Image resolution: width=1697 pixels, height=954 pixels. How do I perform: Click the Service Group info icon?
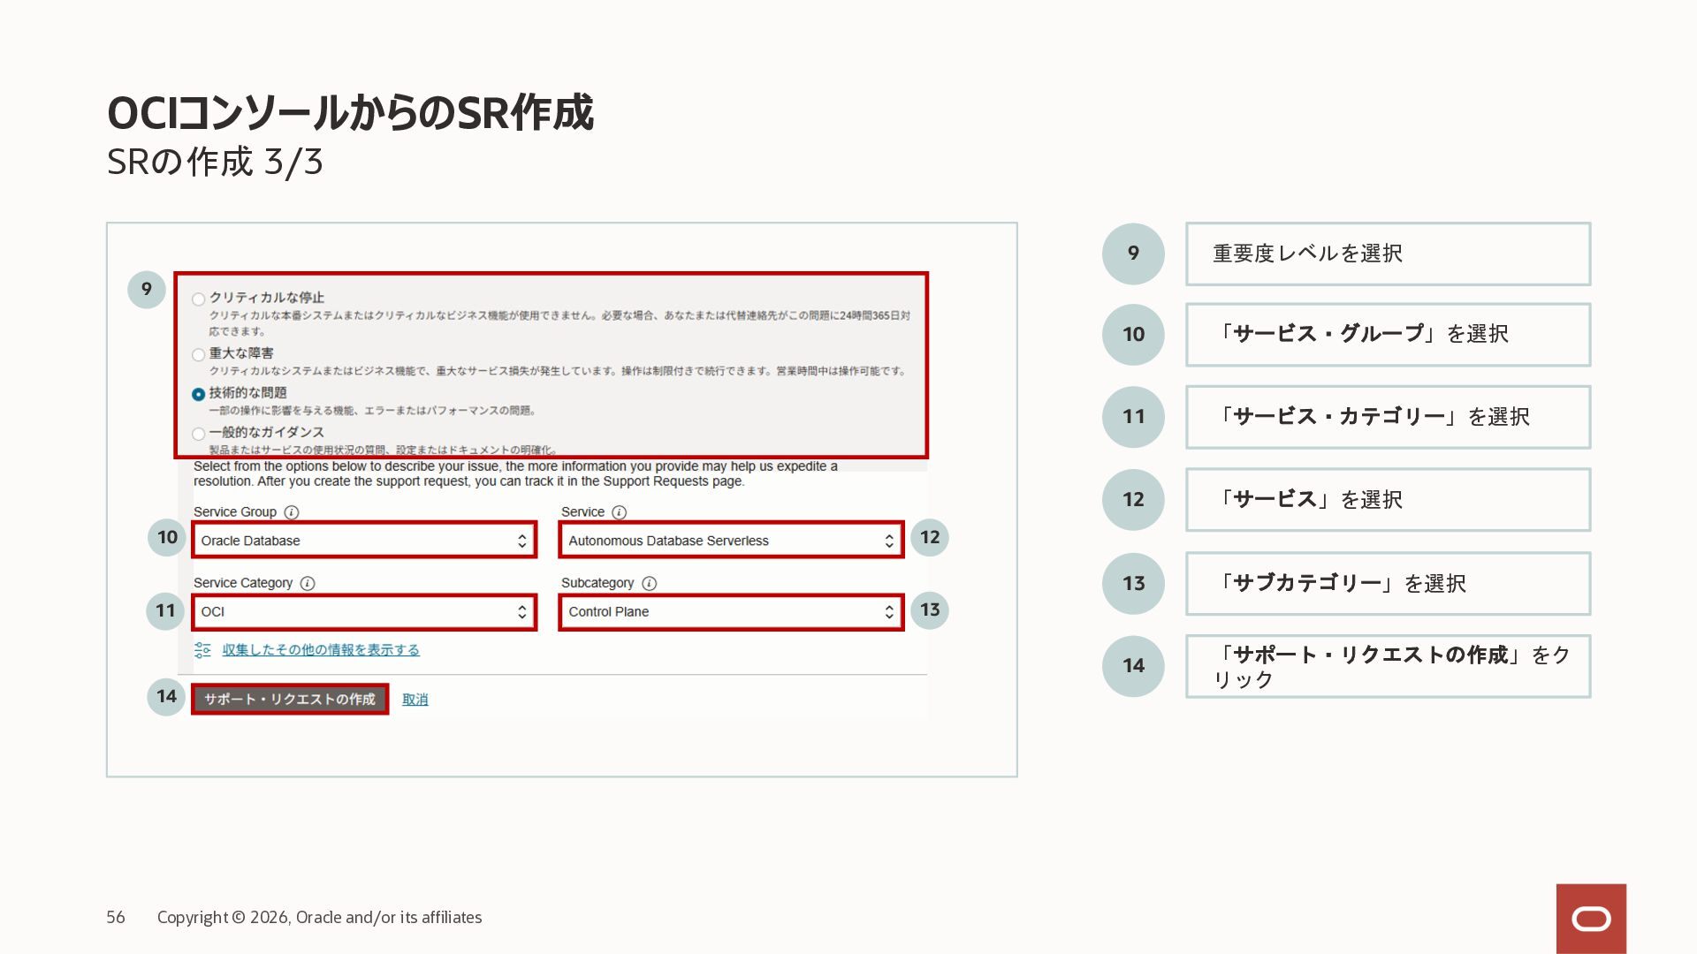click(292, 512)
